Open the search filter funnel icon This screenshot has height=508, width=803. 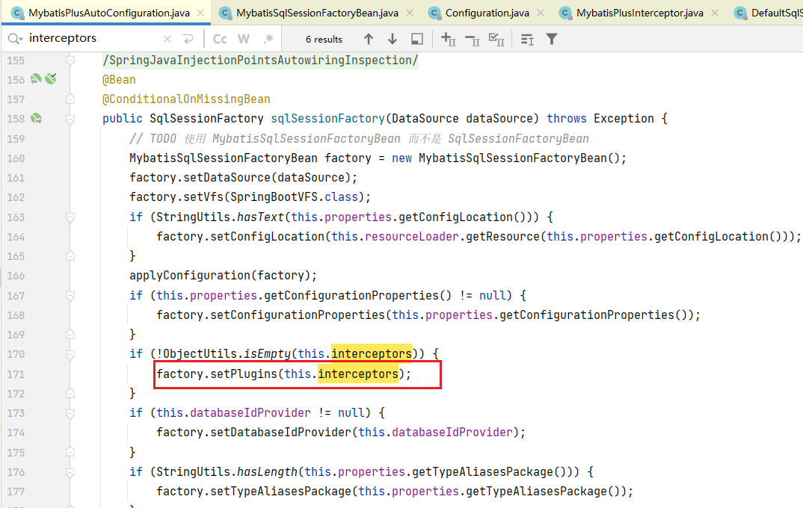[x=552, y=39]
